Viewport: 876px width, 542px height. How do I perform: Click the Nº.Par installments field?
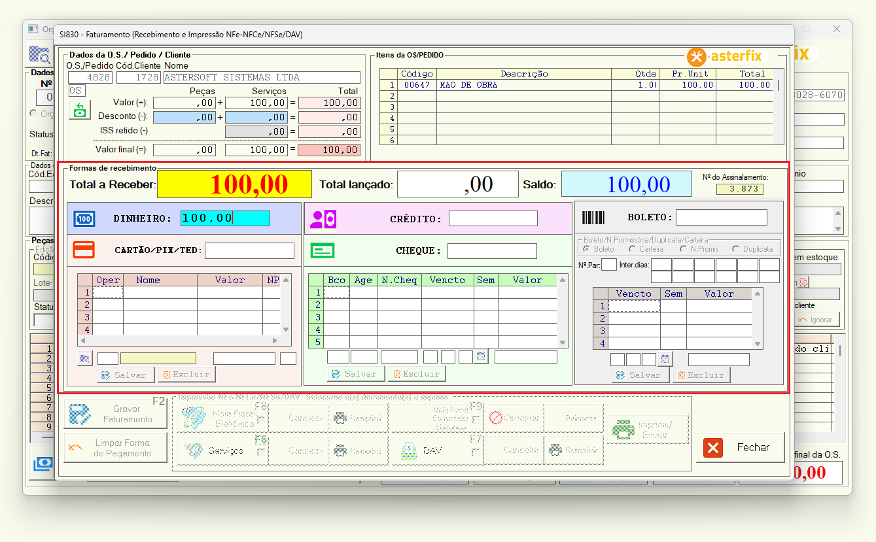(x=609, y=265)
